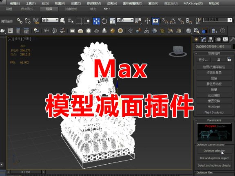Click the spiky sun sphere icon
The image size is (235, 176).
pyautogui.click(x=113, y=31)
